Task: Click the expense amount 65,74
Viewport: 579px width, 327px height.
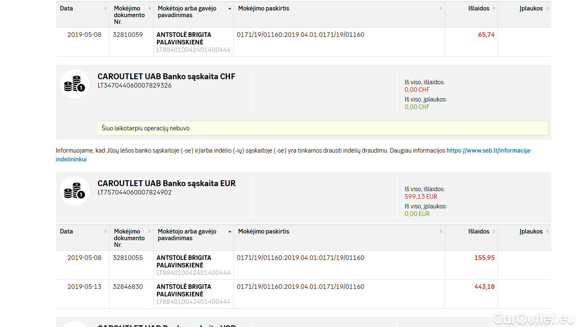Action: [486, 35]
